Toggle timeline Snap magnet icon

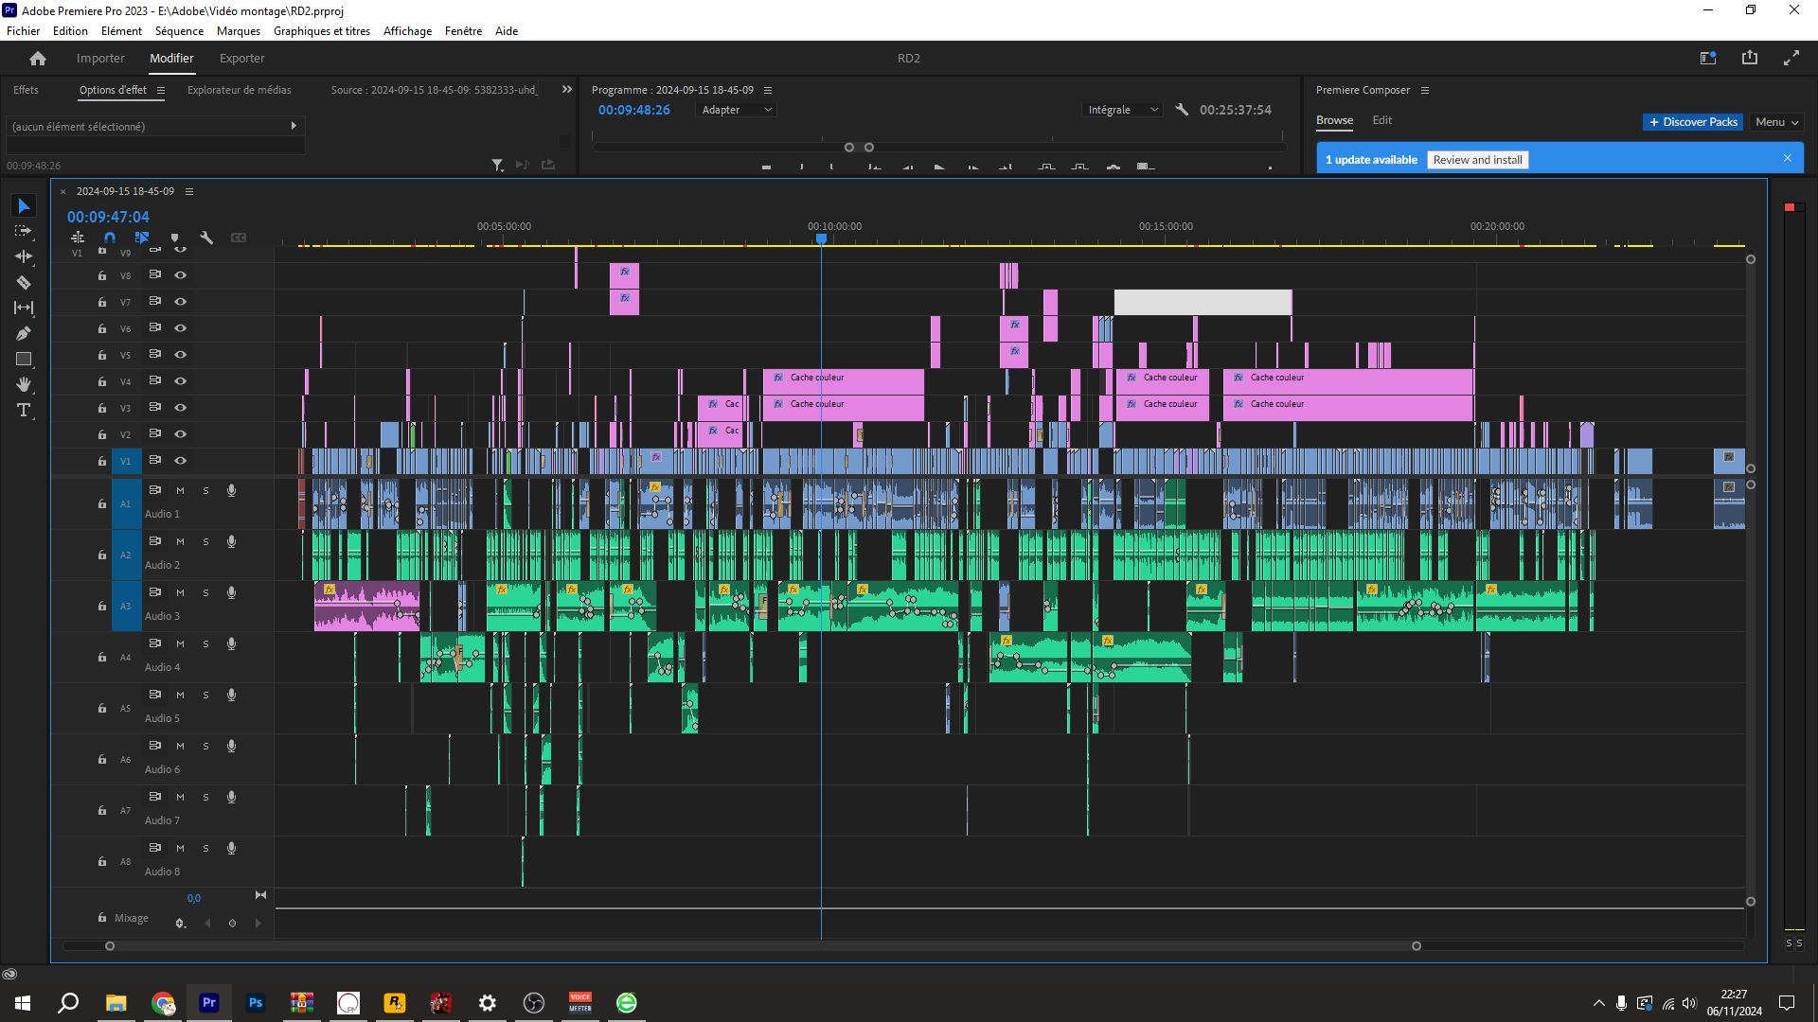tap(110, 238)
